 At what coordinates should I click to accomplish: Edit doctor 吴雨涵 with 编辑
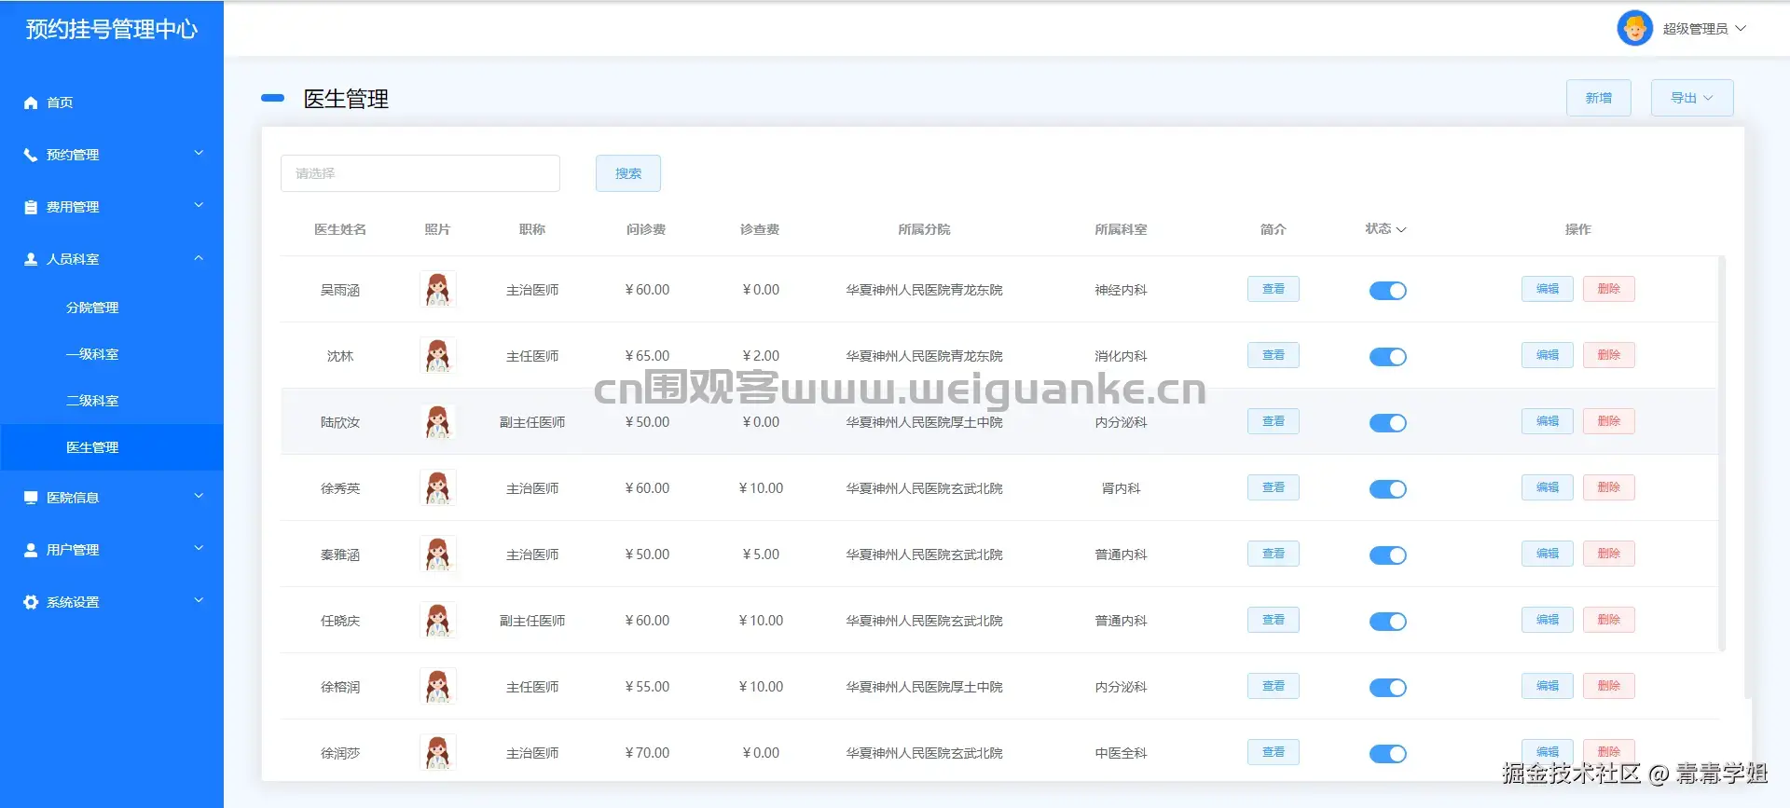tap(1548, 289)
